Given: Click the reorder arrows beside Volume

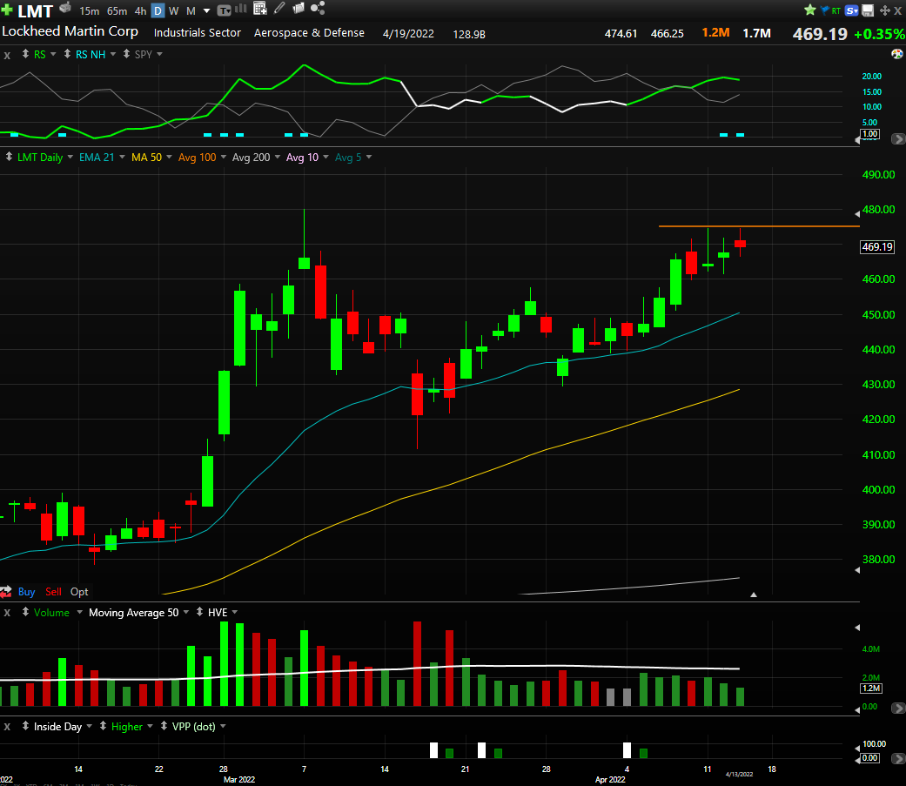Looking at the screenshot, I should coord(25,611).
